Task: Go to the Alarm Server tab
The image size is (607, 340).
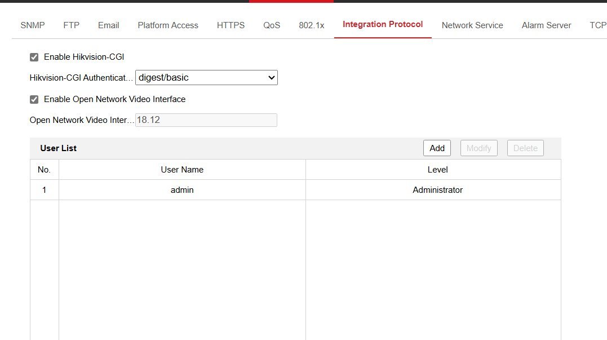Action: 546,25
